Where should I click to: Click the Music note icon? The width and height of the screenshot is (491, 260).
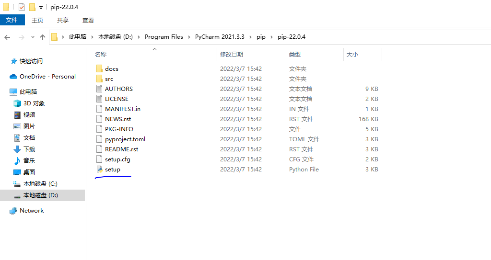17,161
